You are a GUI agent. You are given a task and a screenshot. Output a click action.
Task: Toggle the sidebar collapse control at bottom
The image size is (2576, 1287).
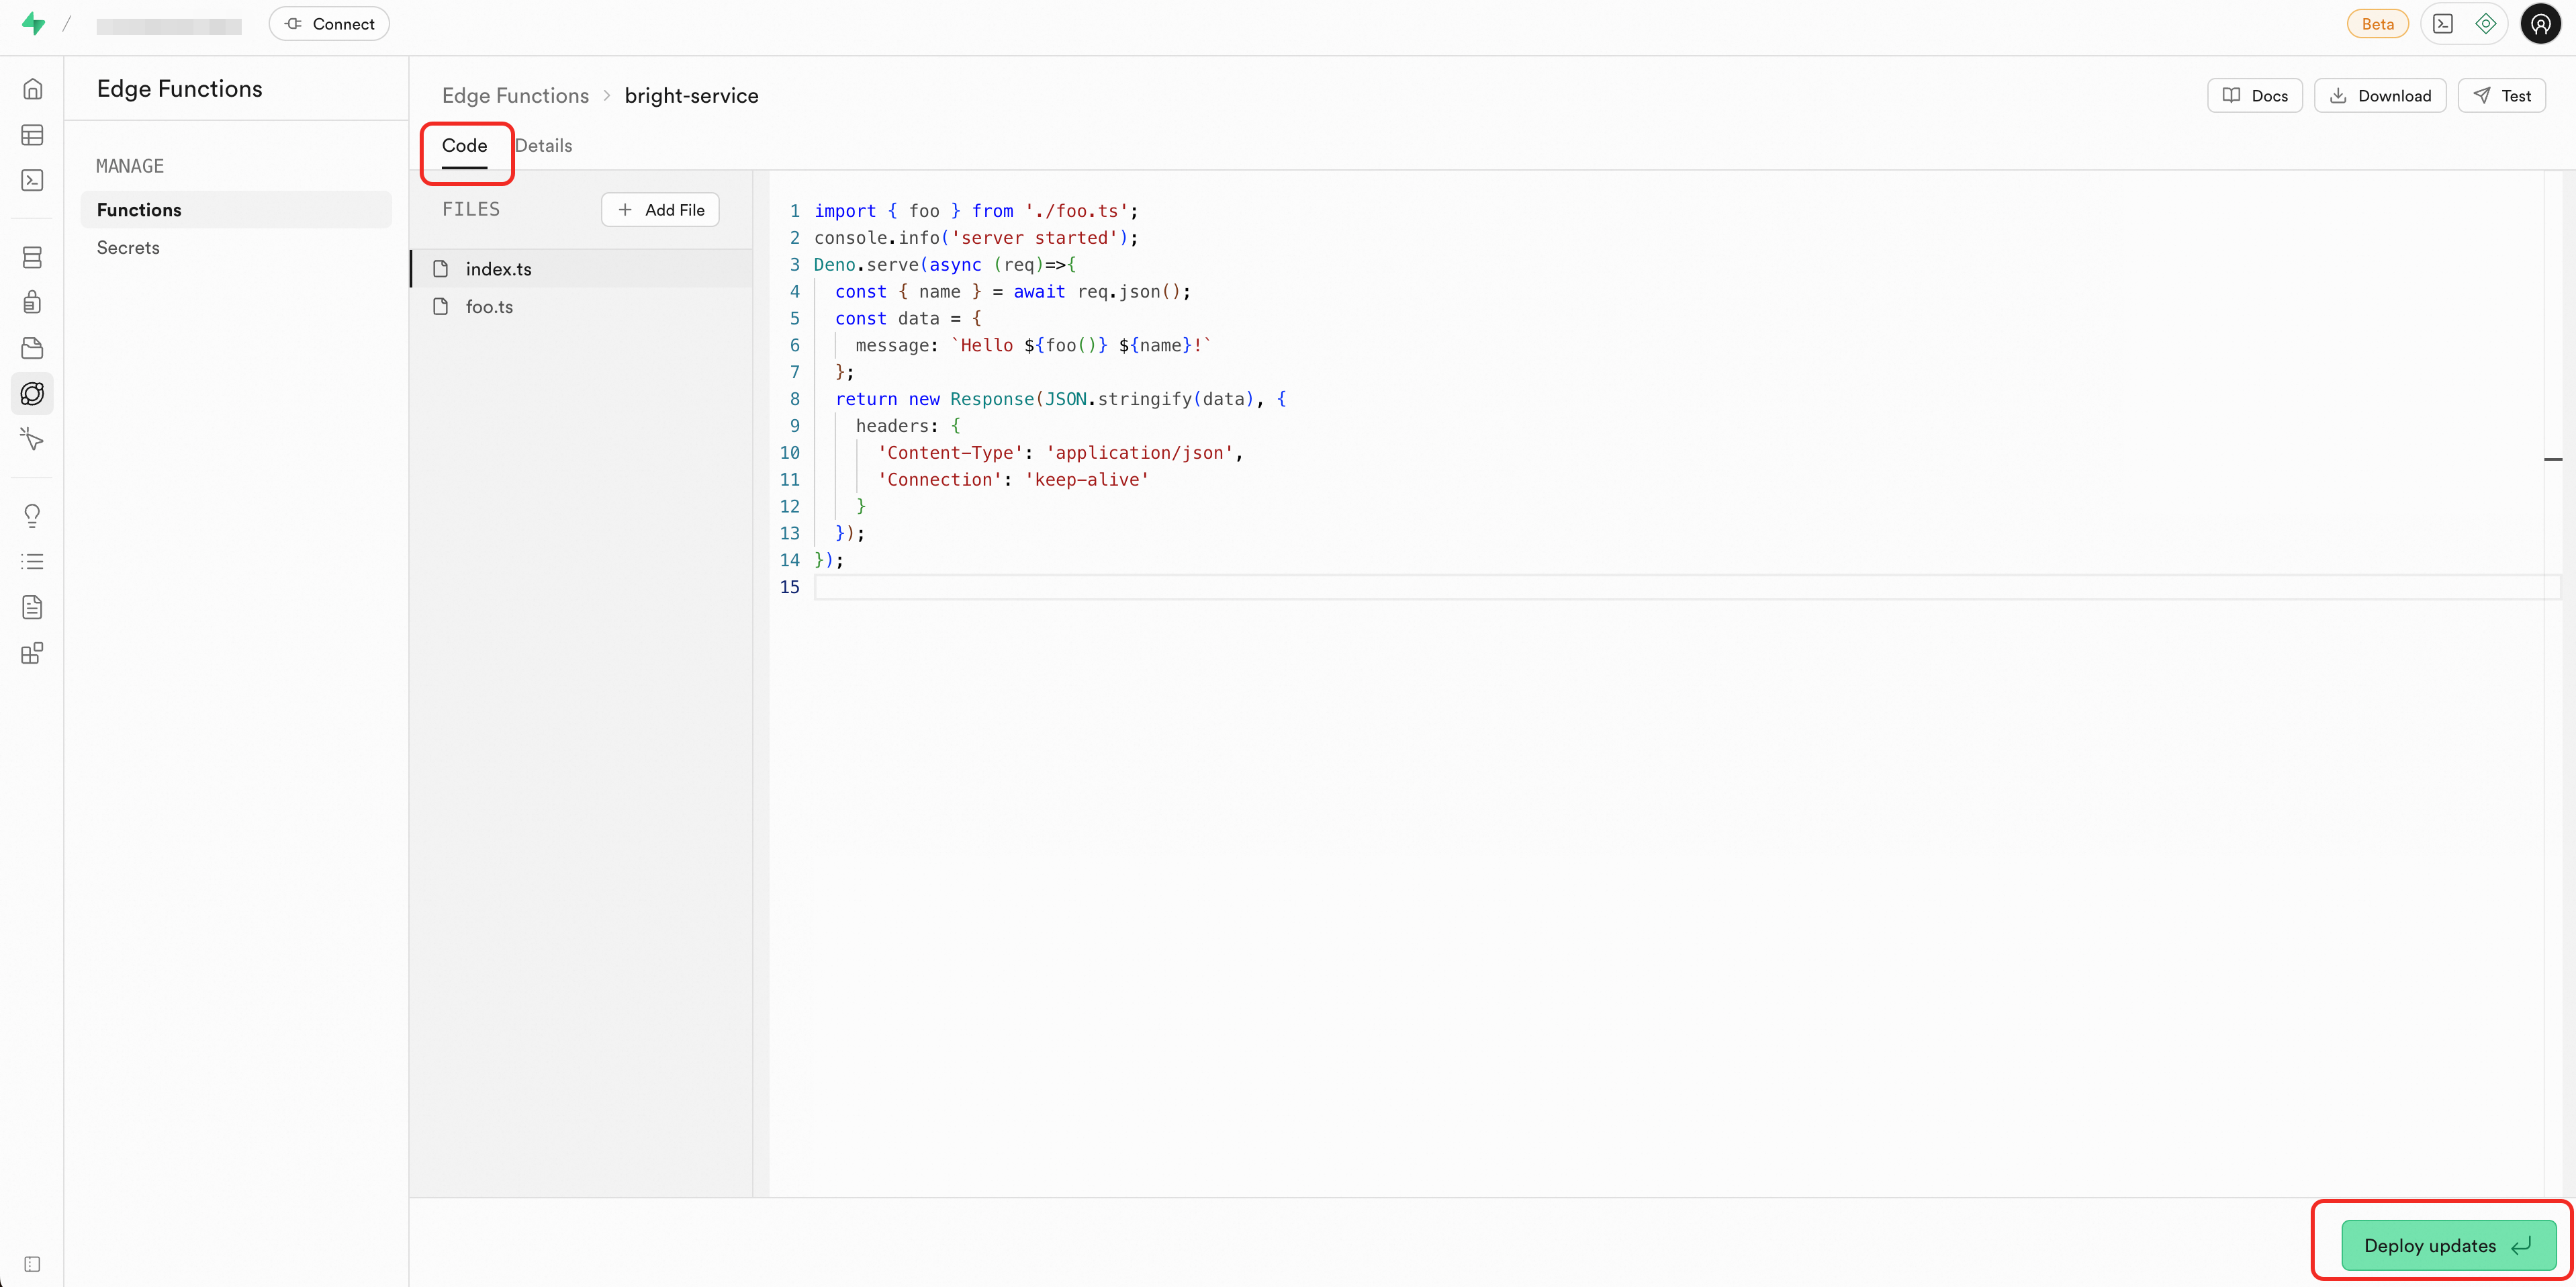[32, 1264]
